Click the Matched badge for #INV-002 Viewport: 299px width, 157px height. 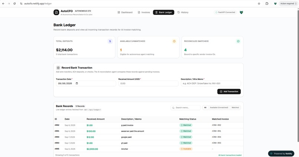[x=186, y=125]
